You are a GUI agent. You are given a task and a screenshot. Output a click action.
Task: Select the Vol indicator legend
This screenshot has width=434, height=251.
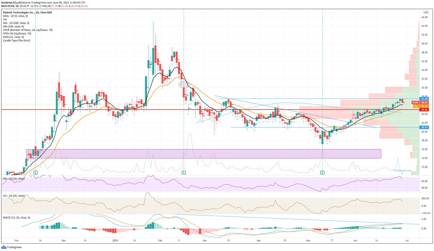coord(5,19)
